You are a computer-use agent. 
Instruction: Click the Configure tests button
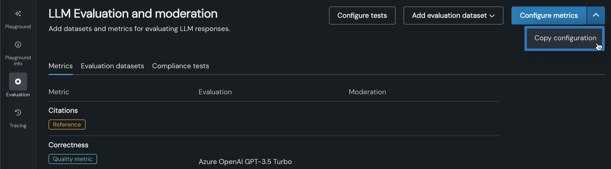pyautogui.click(x=362, y=15)
